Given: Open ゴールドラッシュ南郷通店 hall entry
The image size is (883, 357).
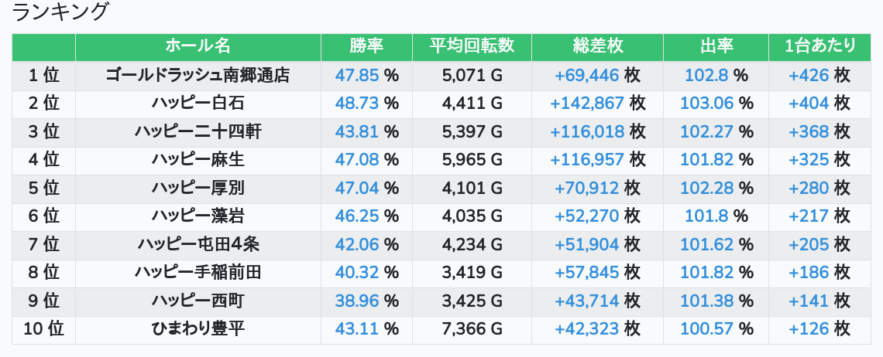Looking at the screenshot, I should (x=198, y=75).
